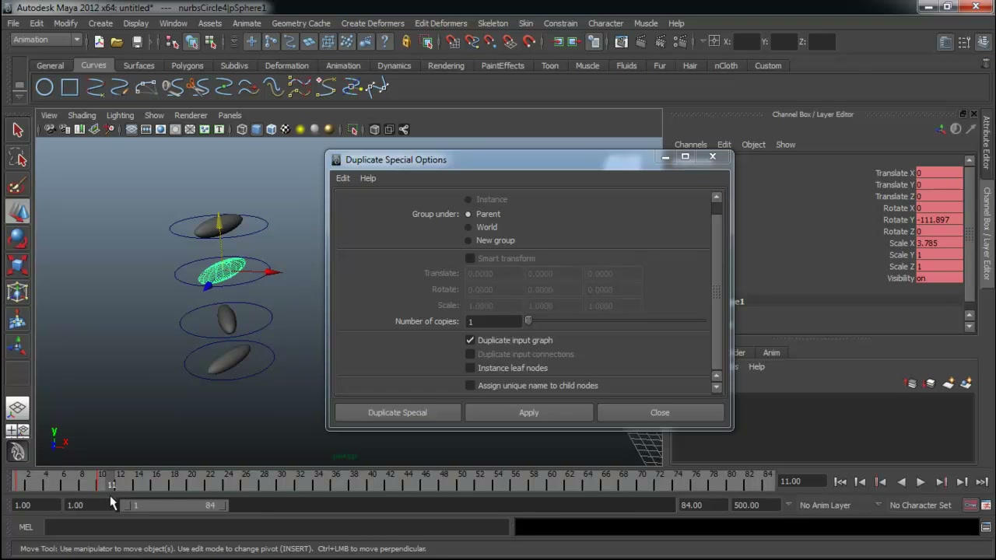Select the New group radio button
This screenshot has width=996, height=560.
(x=468, y=240)
